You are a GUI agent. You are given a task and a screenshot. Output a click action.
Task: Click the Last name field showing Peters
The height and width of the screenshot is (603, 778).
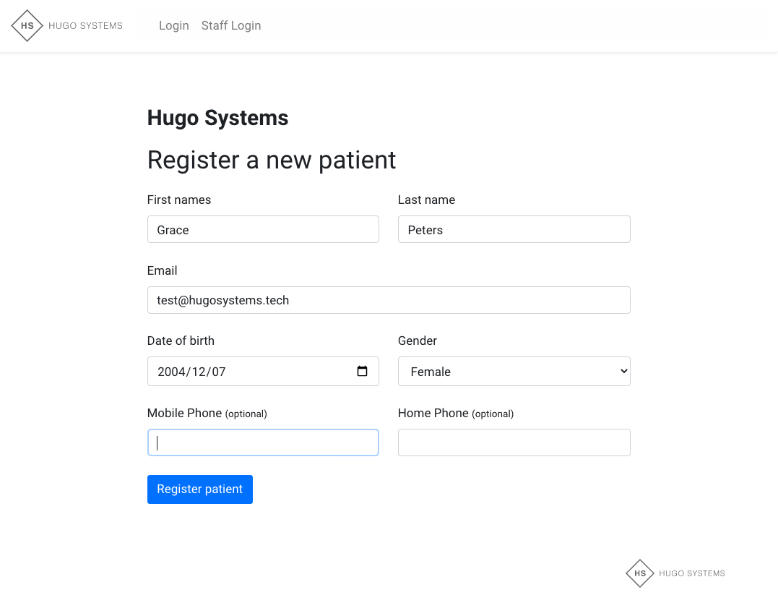[513, 229]
